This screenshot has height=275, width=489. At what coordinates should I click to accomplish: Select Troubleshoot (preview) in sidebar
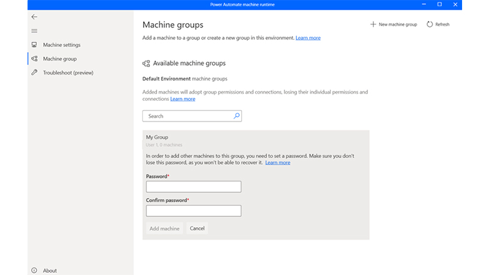[x=68, y=73]
